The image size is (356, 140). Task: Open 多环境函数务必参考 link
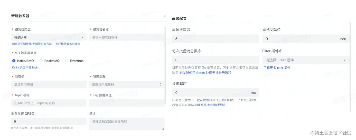coord(68,44)
